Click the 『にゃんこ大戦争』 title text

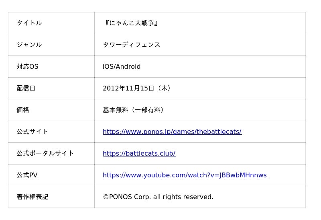pyautogui.click(x=131, y=23)
